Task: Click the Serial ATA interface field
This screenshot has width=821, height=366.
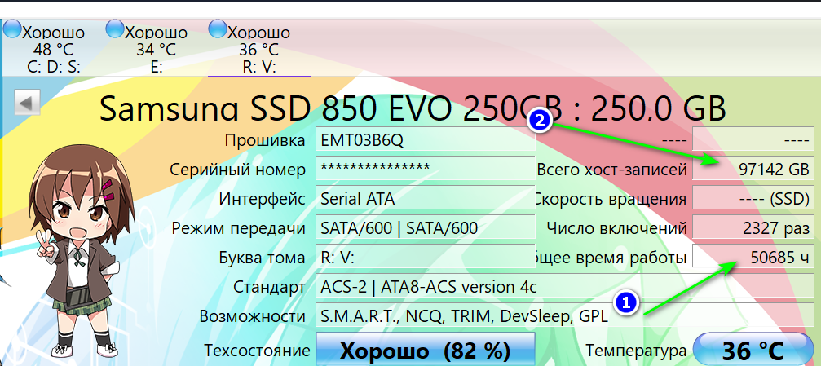Action: (425, 199)
